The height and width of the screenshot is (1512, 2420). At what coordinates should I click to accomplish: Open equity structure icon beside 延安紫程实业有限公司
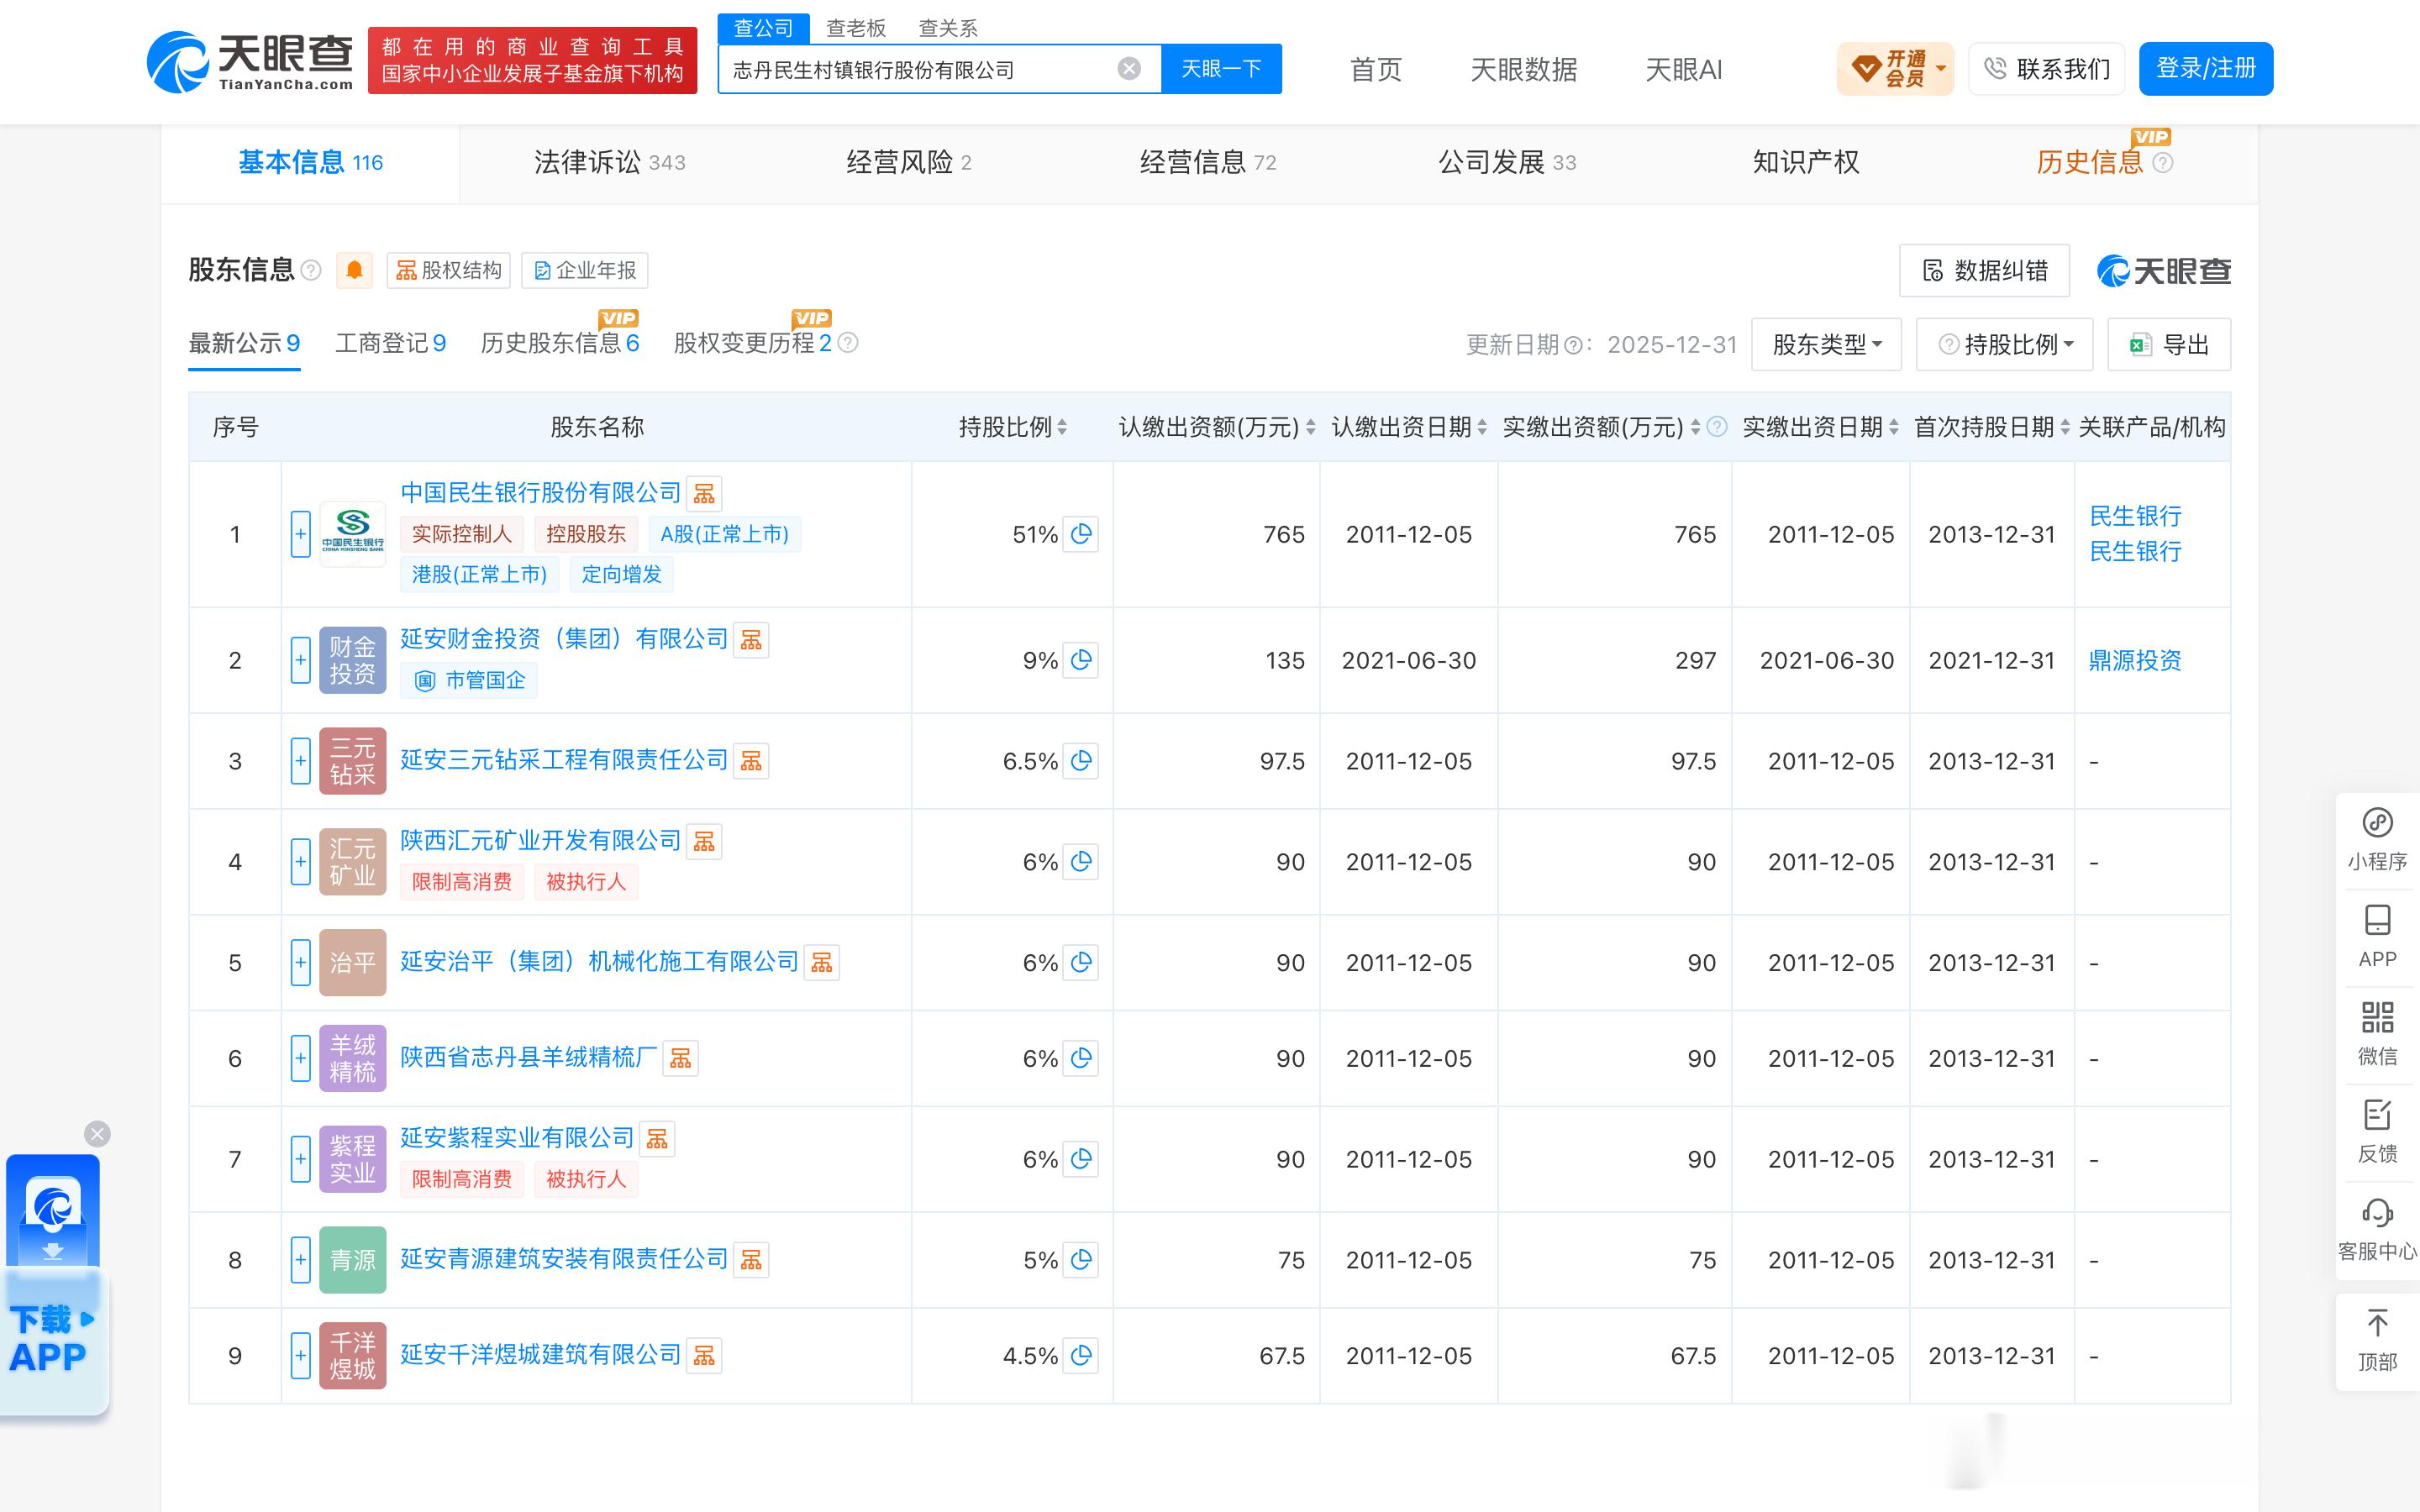657,1138
